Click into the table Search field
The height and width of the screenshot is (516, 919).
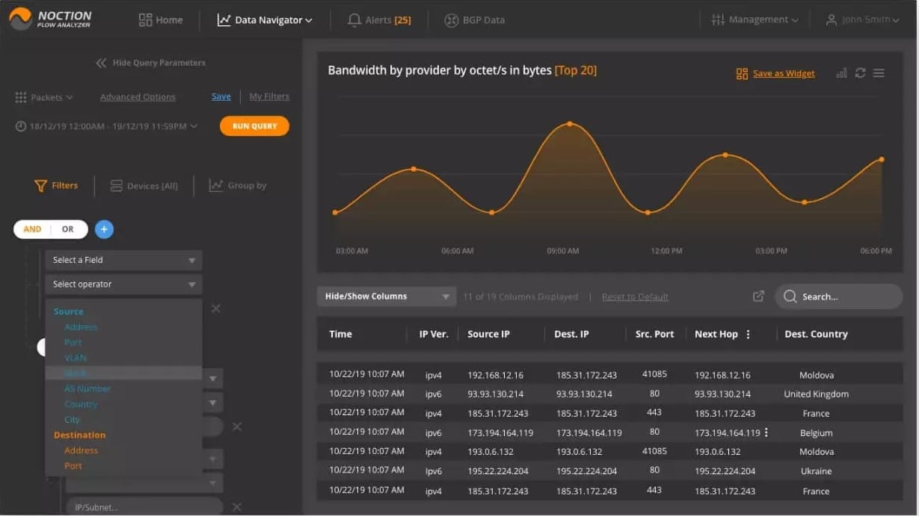pyautogui.click(x=838, y=296)
